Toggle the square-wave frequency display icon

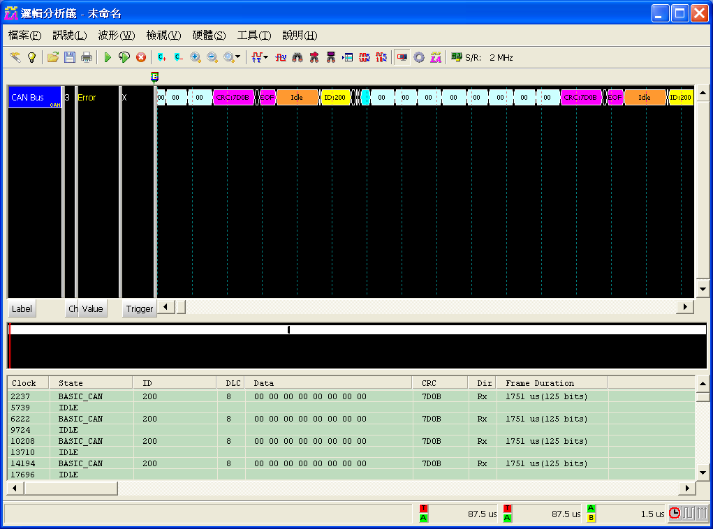[x=688, y=513]
